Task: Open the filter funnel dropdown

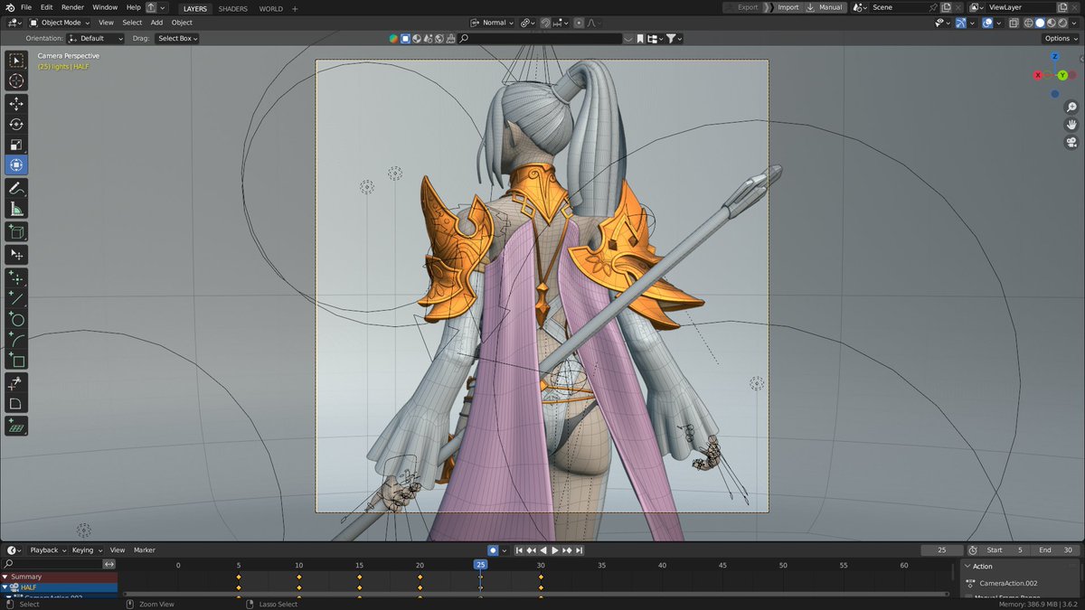Action: (675, 38)
